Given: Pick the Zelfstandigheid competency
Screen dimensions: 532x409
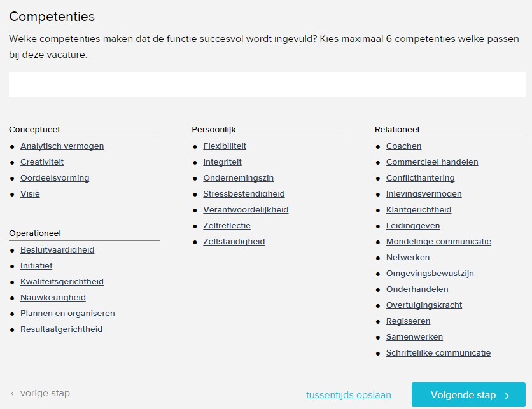Looking at the screenshot, I should point(234,242).
